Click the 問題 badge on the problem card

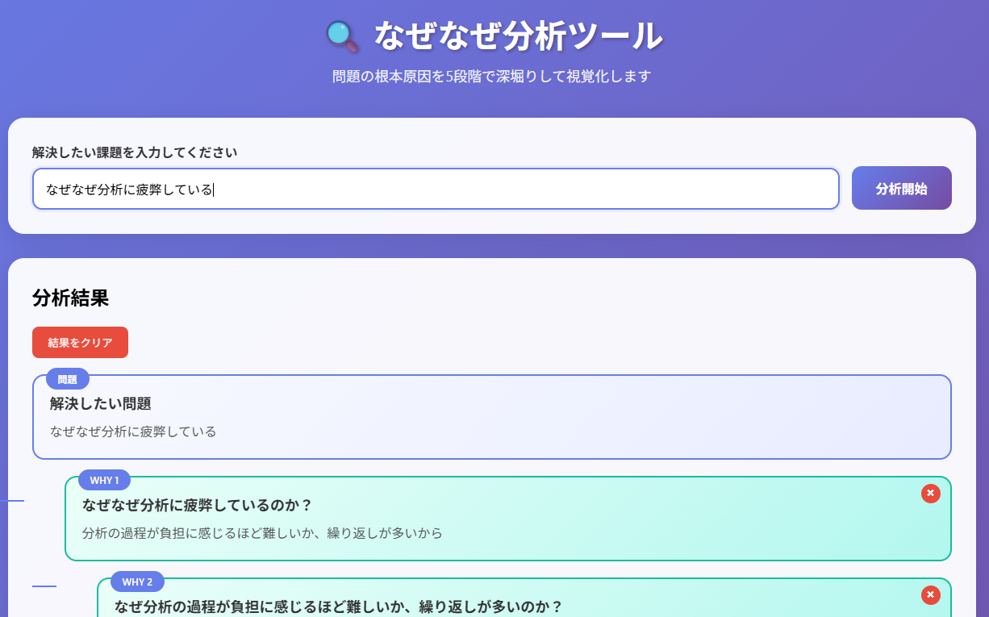[67, 378]
